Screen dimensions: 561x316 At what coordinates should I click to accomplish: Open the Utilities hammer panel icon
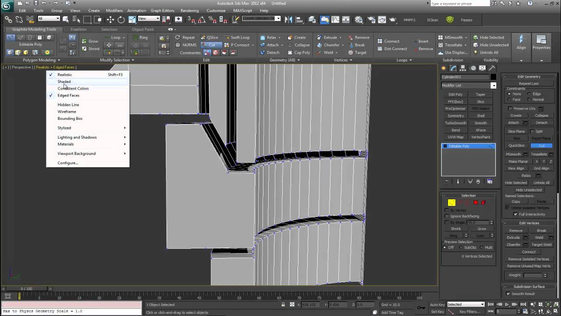click(492, 68)
